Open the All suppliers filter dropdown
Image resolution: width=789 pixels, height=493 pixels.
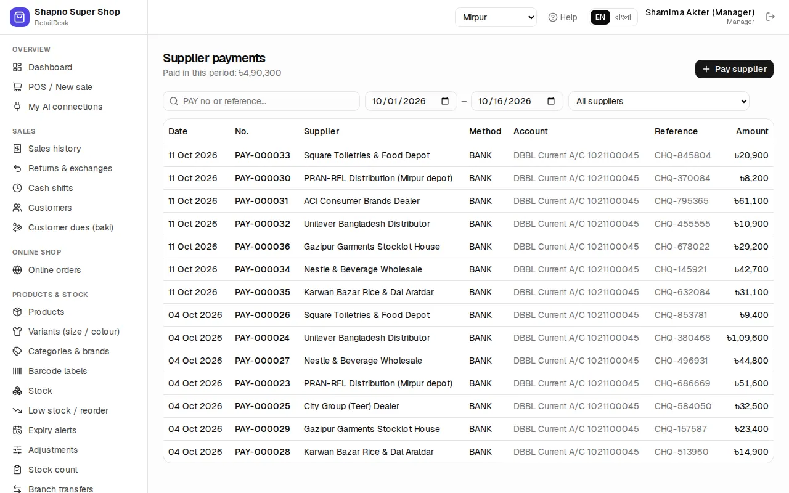coord(659,101)
